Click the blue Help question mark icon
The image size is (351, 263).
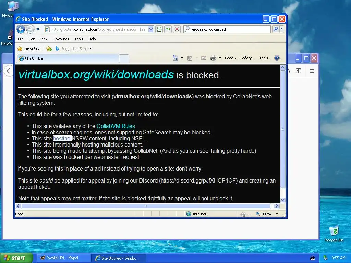point(277,58)
